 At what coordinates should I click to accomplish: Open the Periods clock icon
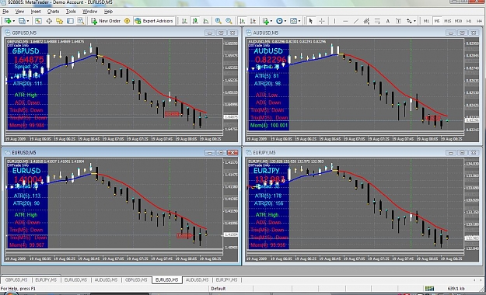(x=279, y=21)
